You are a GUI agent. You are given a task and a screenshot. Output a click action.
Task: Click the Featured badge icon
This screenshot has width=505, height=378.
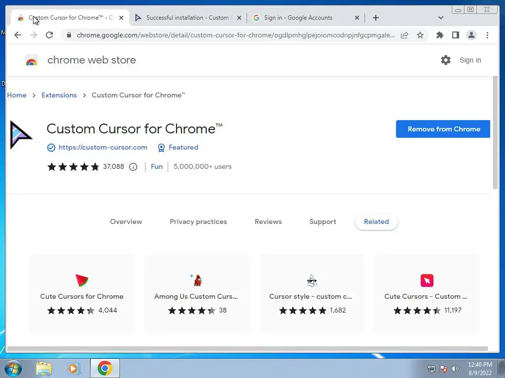click(x=161, y=148)
